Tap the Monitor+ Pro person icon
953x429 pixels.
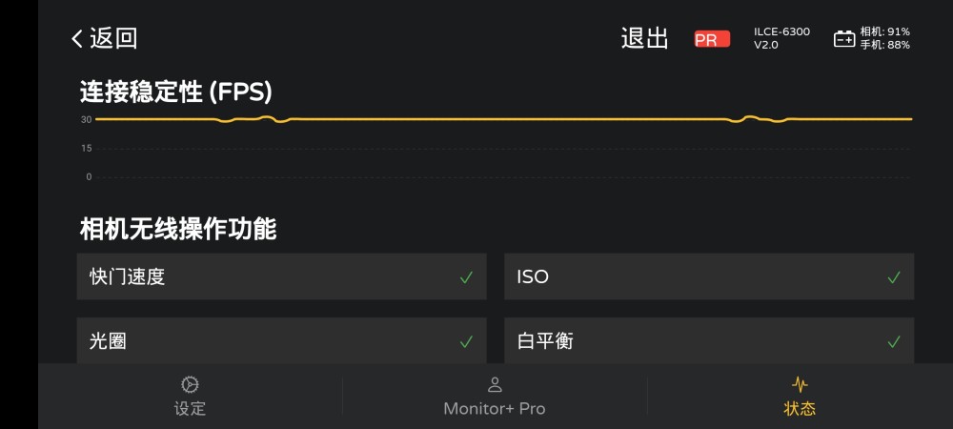[x=495, y=384]
